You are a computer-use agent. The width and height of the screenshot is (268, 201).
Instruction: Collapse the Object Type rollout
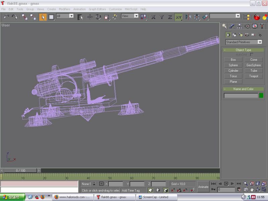pyautogui.click(x=244, y=50)
